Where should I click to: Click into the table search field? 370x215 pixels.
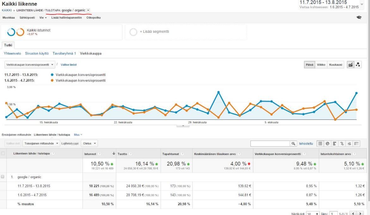point(270,143)
